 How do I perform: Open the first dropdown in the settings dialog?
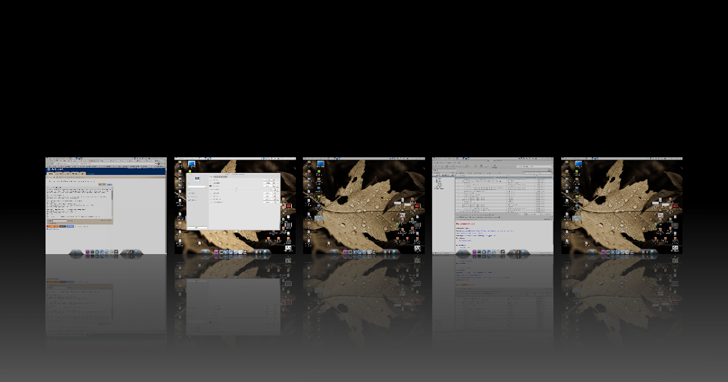pyautogui.click(x=268, y=179)
